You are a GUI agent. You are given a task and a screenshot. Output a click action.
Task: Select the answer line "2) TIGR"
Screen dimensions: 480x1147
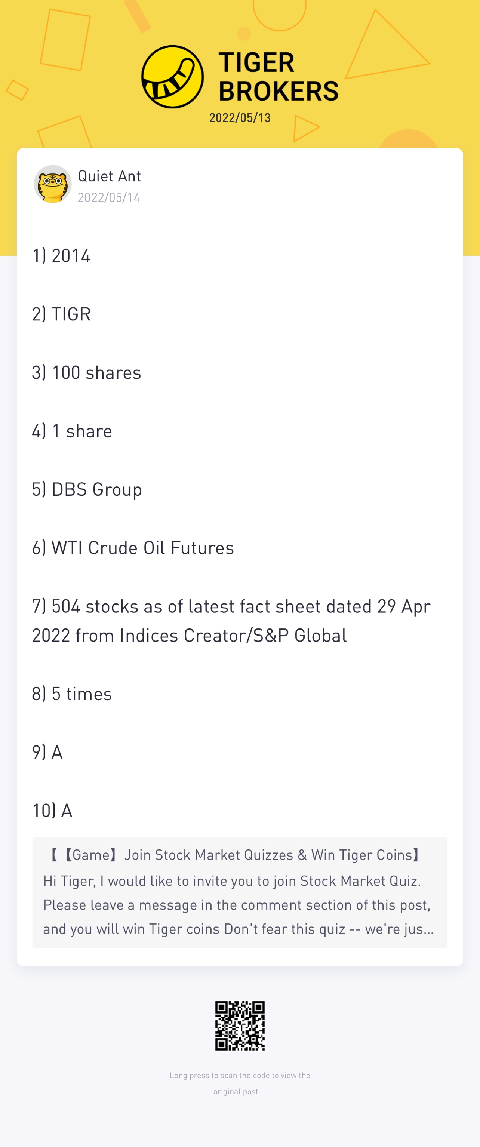coord(61,314)
